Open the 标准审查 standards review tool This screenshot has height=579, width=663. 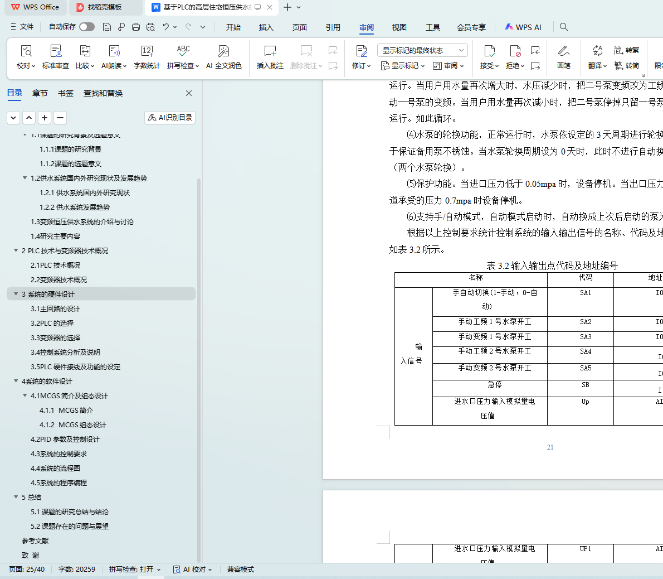point(56,51)
